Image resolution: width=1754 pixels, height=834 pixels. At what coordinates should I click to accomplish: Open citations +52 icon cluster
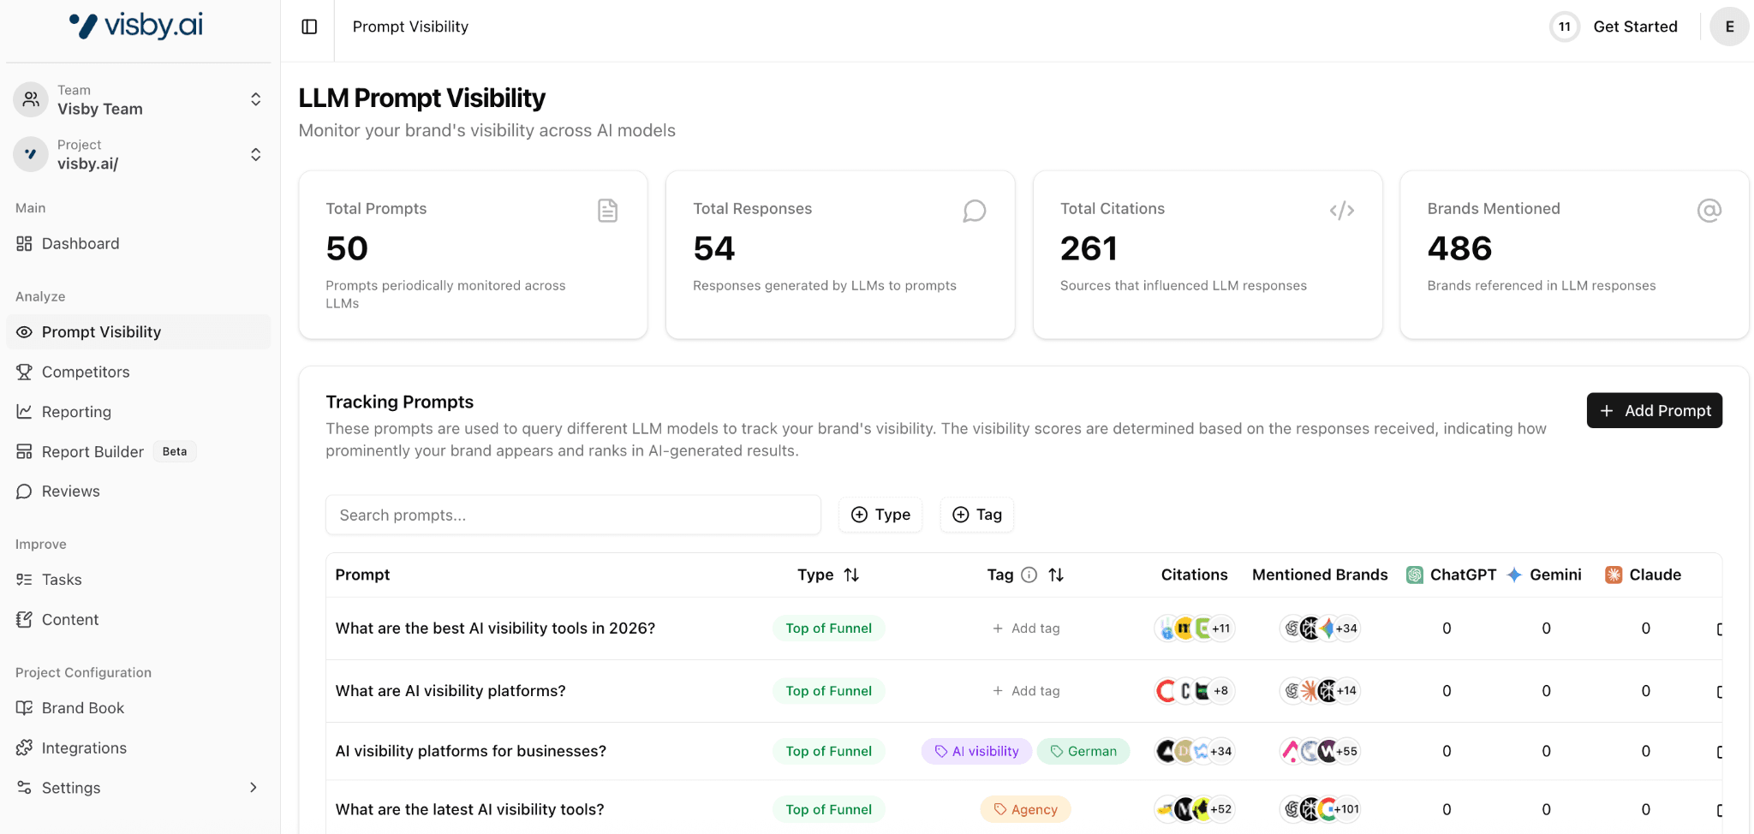tap(1194, 809)
